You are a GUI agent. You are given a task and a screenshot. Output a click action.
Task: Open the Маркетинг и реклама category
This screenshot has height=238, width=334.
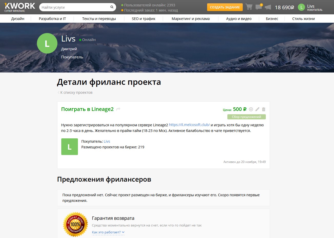[x=191, y=19]
